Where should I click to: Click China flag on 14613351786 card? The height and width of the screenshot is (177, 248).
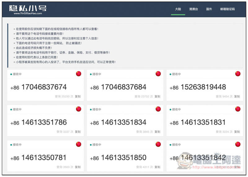coord(79,109)
